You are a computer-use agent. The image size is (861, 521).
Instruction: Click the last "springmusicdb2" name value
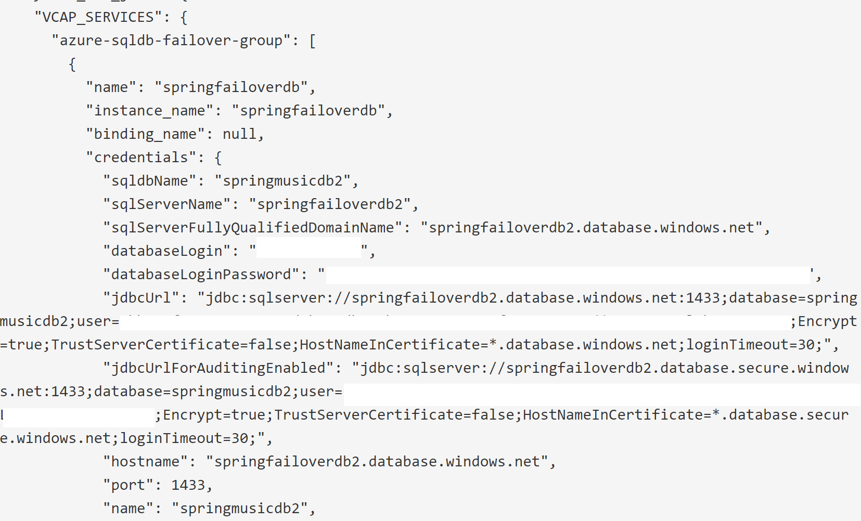tap(240, 509)
